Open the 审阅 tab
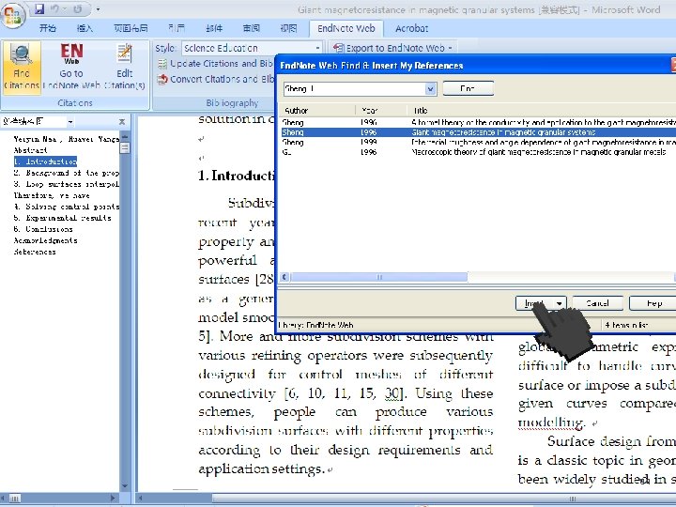 pos(252,28)
